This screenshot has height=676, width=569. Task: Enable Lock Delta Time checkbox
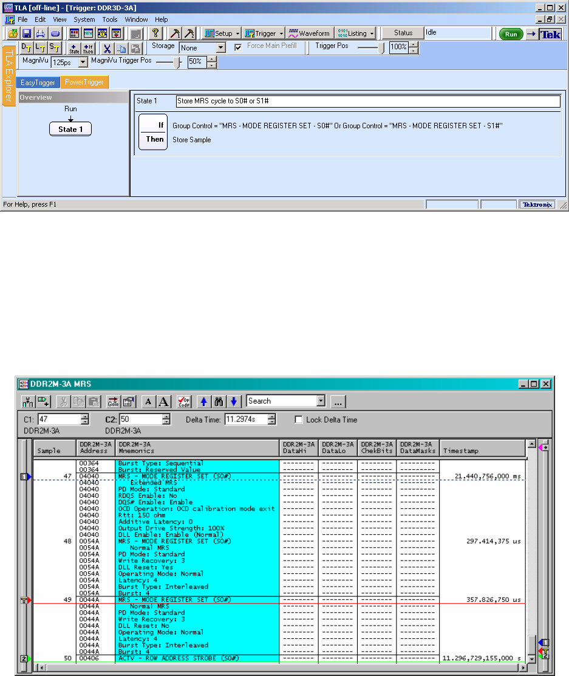pos(299,419)
